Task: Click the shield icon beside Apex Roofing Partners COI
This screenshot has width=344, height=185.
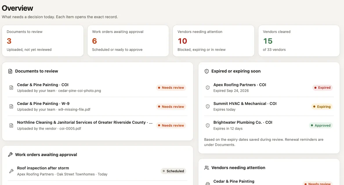Action: [x=208, y=88]
